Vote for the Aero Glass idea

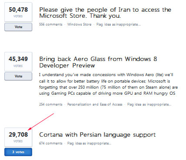18,76
